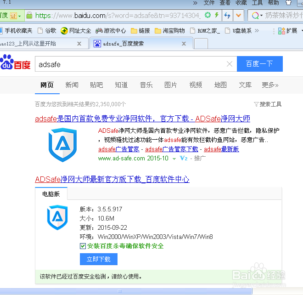
Task: Click the 立即下载 button
Action: click(x=99, y=259)
